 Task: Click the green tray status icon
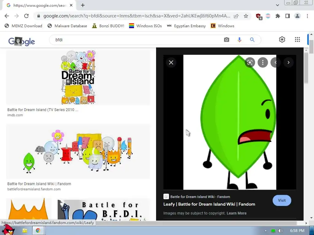[x=273, y=231]
